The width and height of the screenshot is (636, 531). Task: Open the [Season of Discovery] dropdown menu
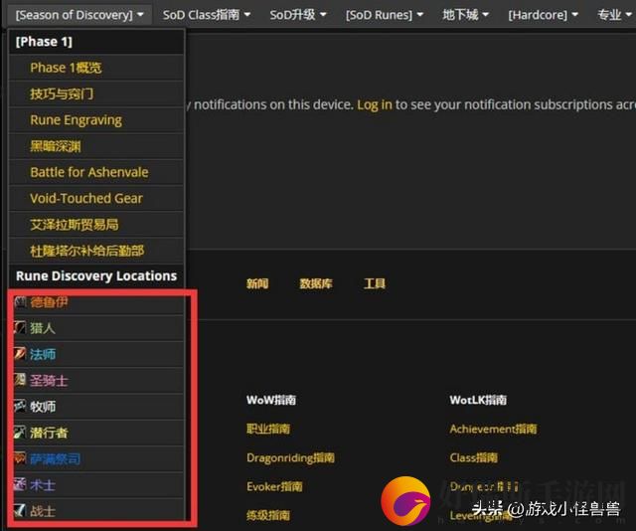[79, 15]
